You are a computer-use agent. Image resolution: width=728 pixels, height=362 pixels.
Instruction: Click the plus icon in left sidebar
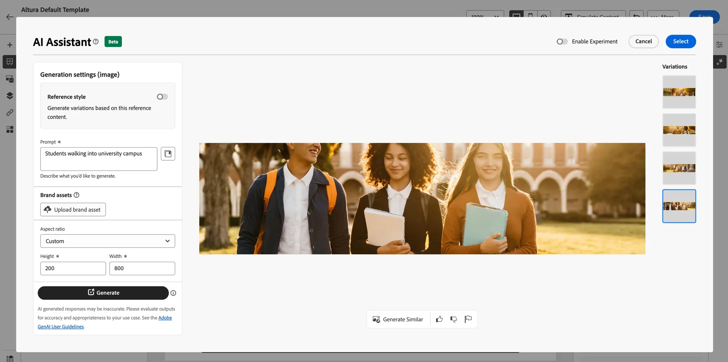(10, 45)
